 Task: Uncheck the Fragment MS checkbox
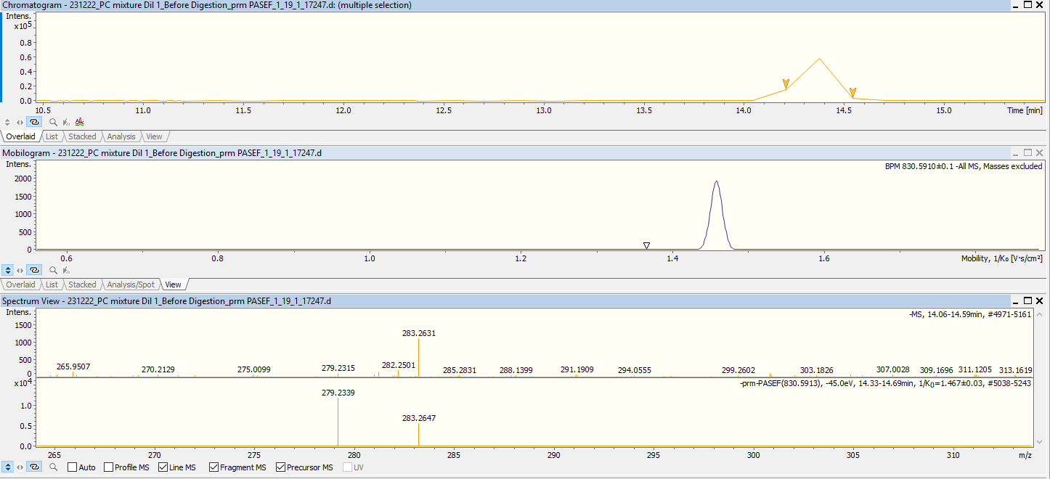213,467
